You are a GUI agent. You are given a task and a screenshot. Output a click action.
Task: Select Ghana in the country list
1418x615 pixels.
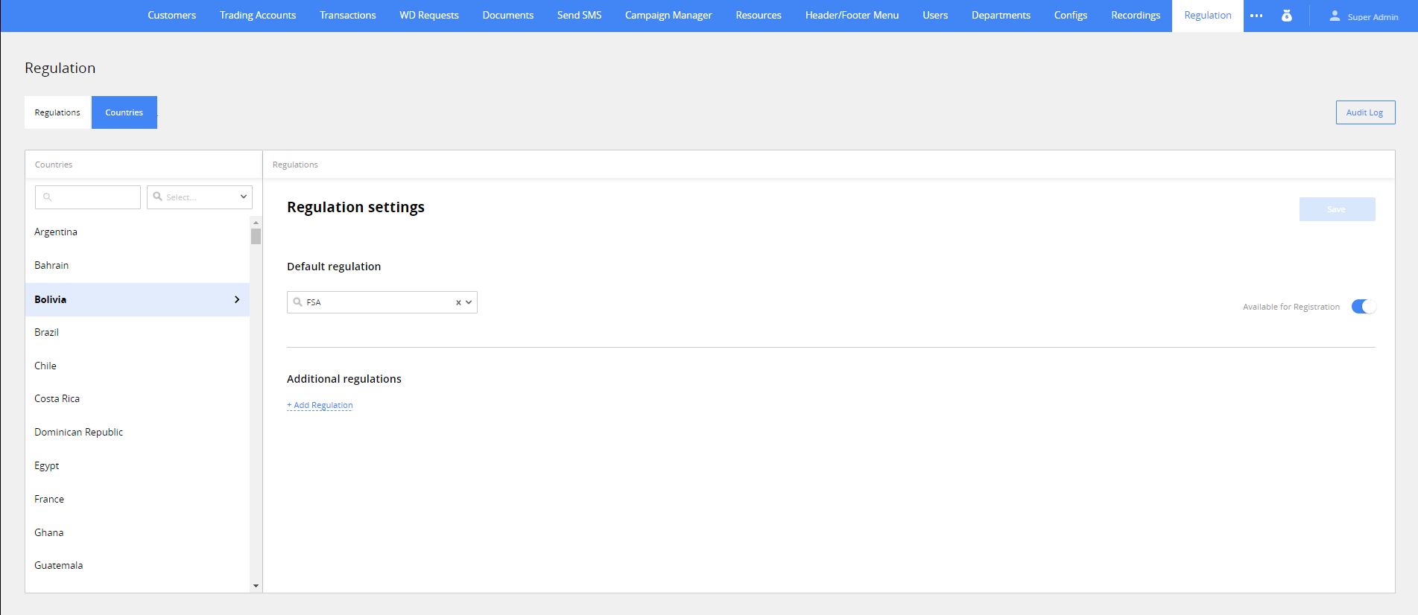pos(137,533)
